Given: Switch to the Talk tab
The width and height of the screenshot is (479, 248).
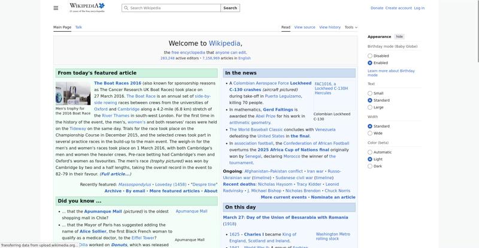Looking at the screenshot, I should click(78, 27).
